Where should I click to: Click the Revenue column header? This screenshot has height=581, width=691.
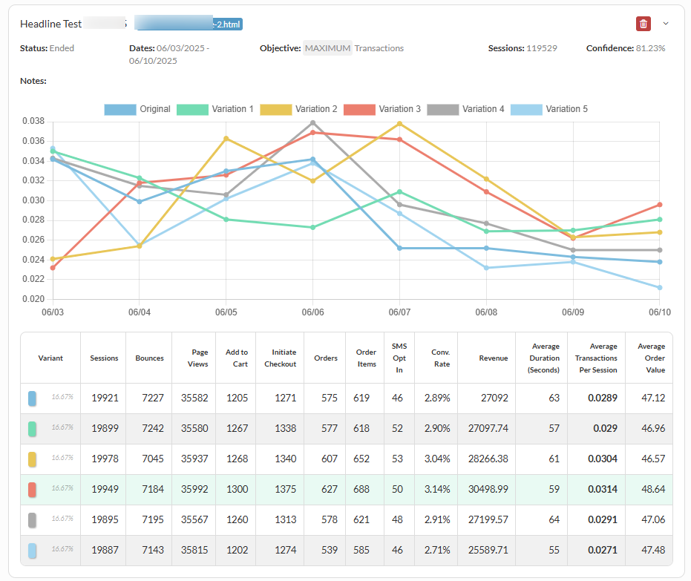pos(493,358)
